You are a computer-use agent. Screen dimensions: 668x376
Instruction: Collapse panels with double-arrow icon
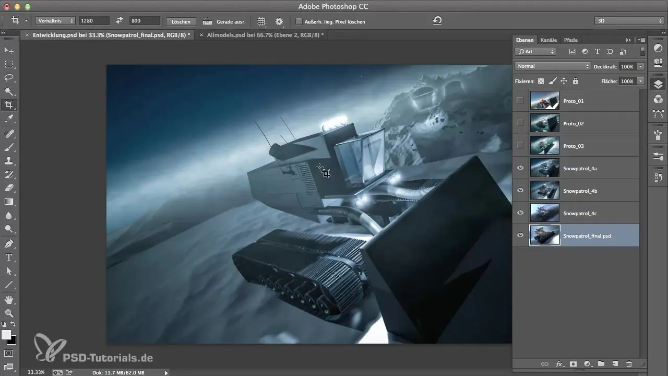[628, 40]
